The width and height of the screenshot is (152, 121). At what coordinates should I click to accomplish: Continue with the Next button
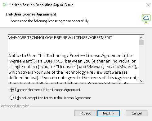pos(109,113)
